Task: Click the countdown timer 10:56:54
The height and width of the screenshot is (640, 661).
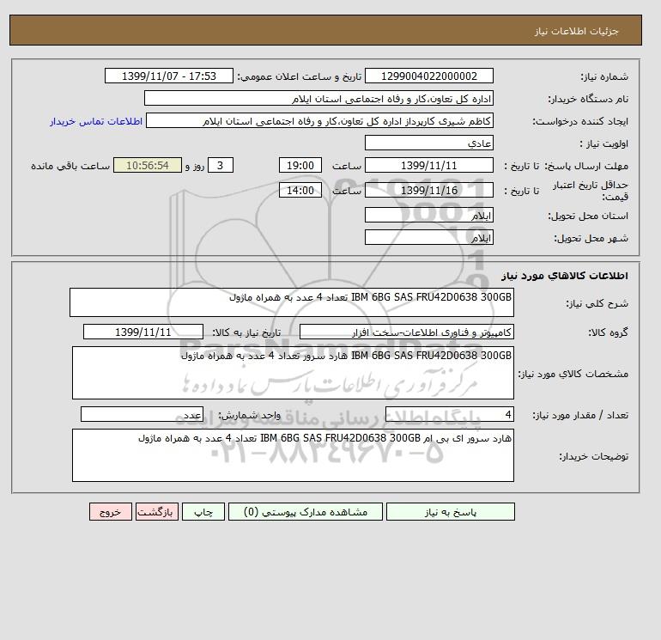Action: [x=148, y=166]
